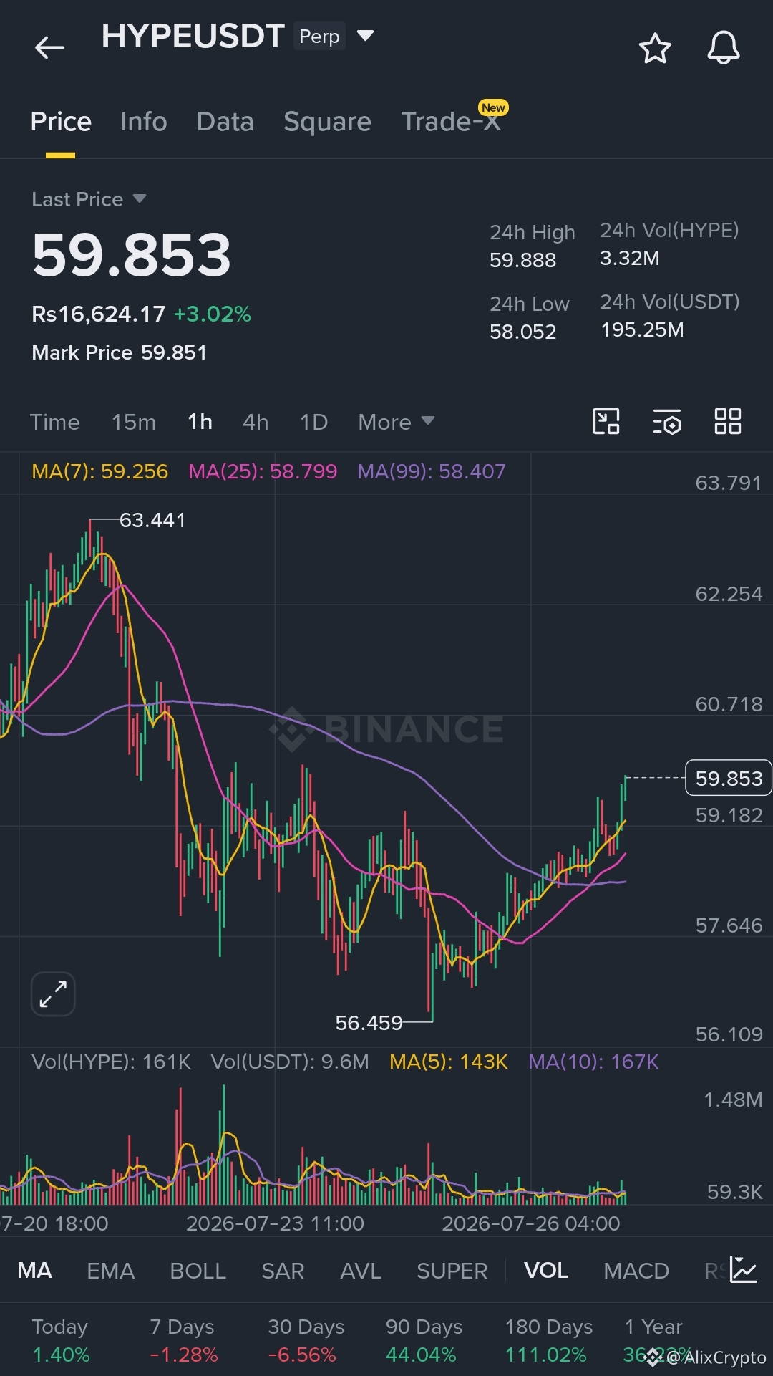
Task: Tap the volume MA(5): 143K legend
Action: pos(449,1062)
